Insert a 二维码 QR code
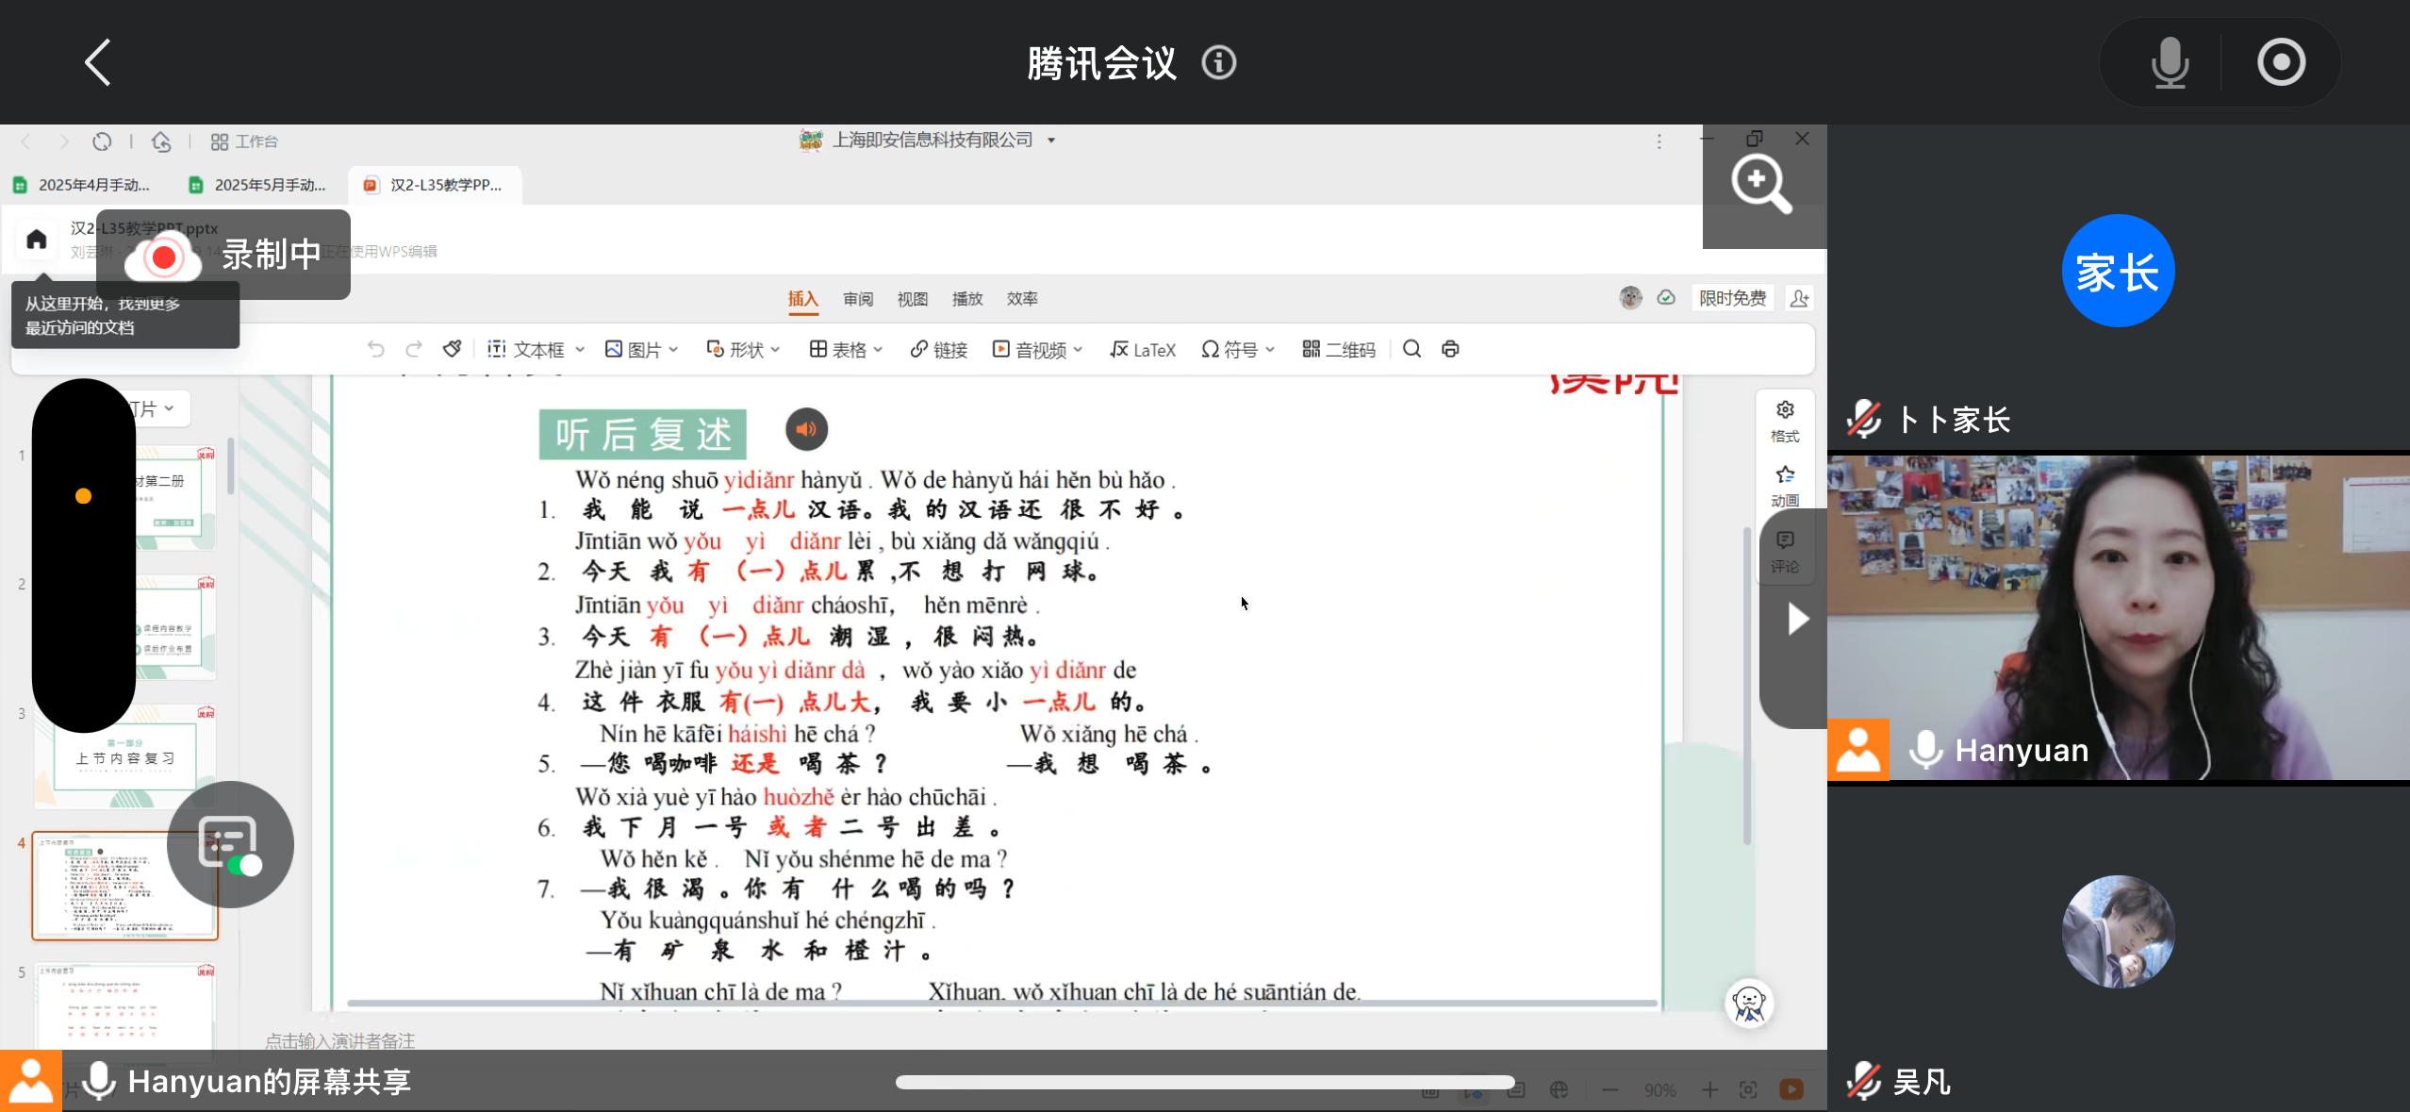Screen dimensions: 2410x1112 [x=1338, y=350]
